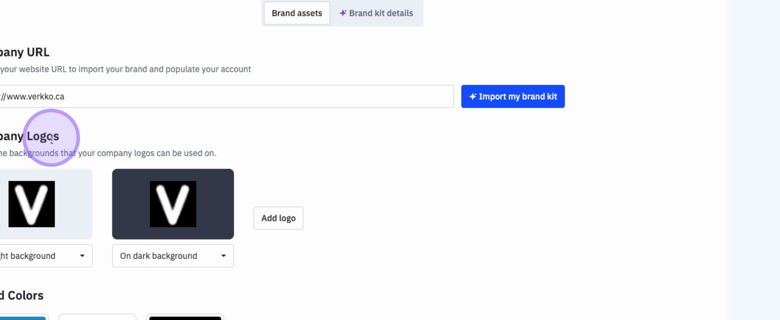Click the V logo on dark card
Image resolution: width=780 pixels, height=320 pixels.
click(173, 204)
